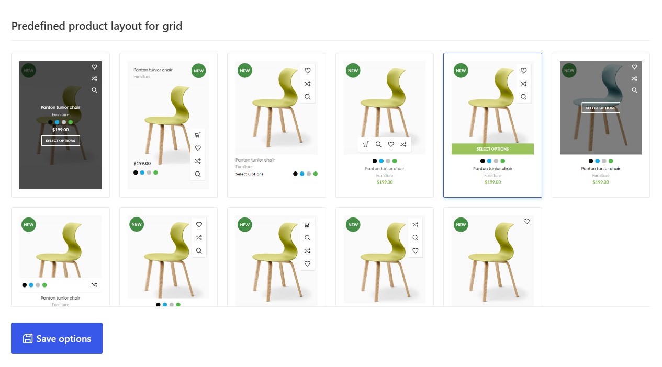Click the green Select Options bar
Screen dimensions: 662x367
pos(492,149)
